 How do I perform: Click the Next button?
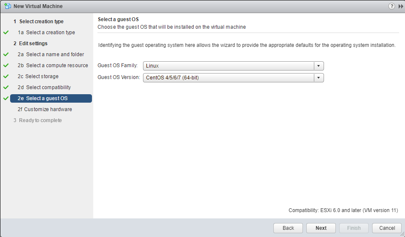321,228
